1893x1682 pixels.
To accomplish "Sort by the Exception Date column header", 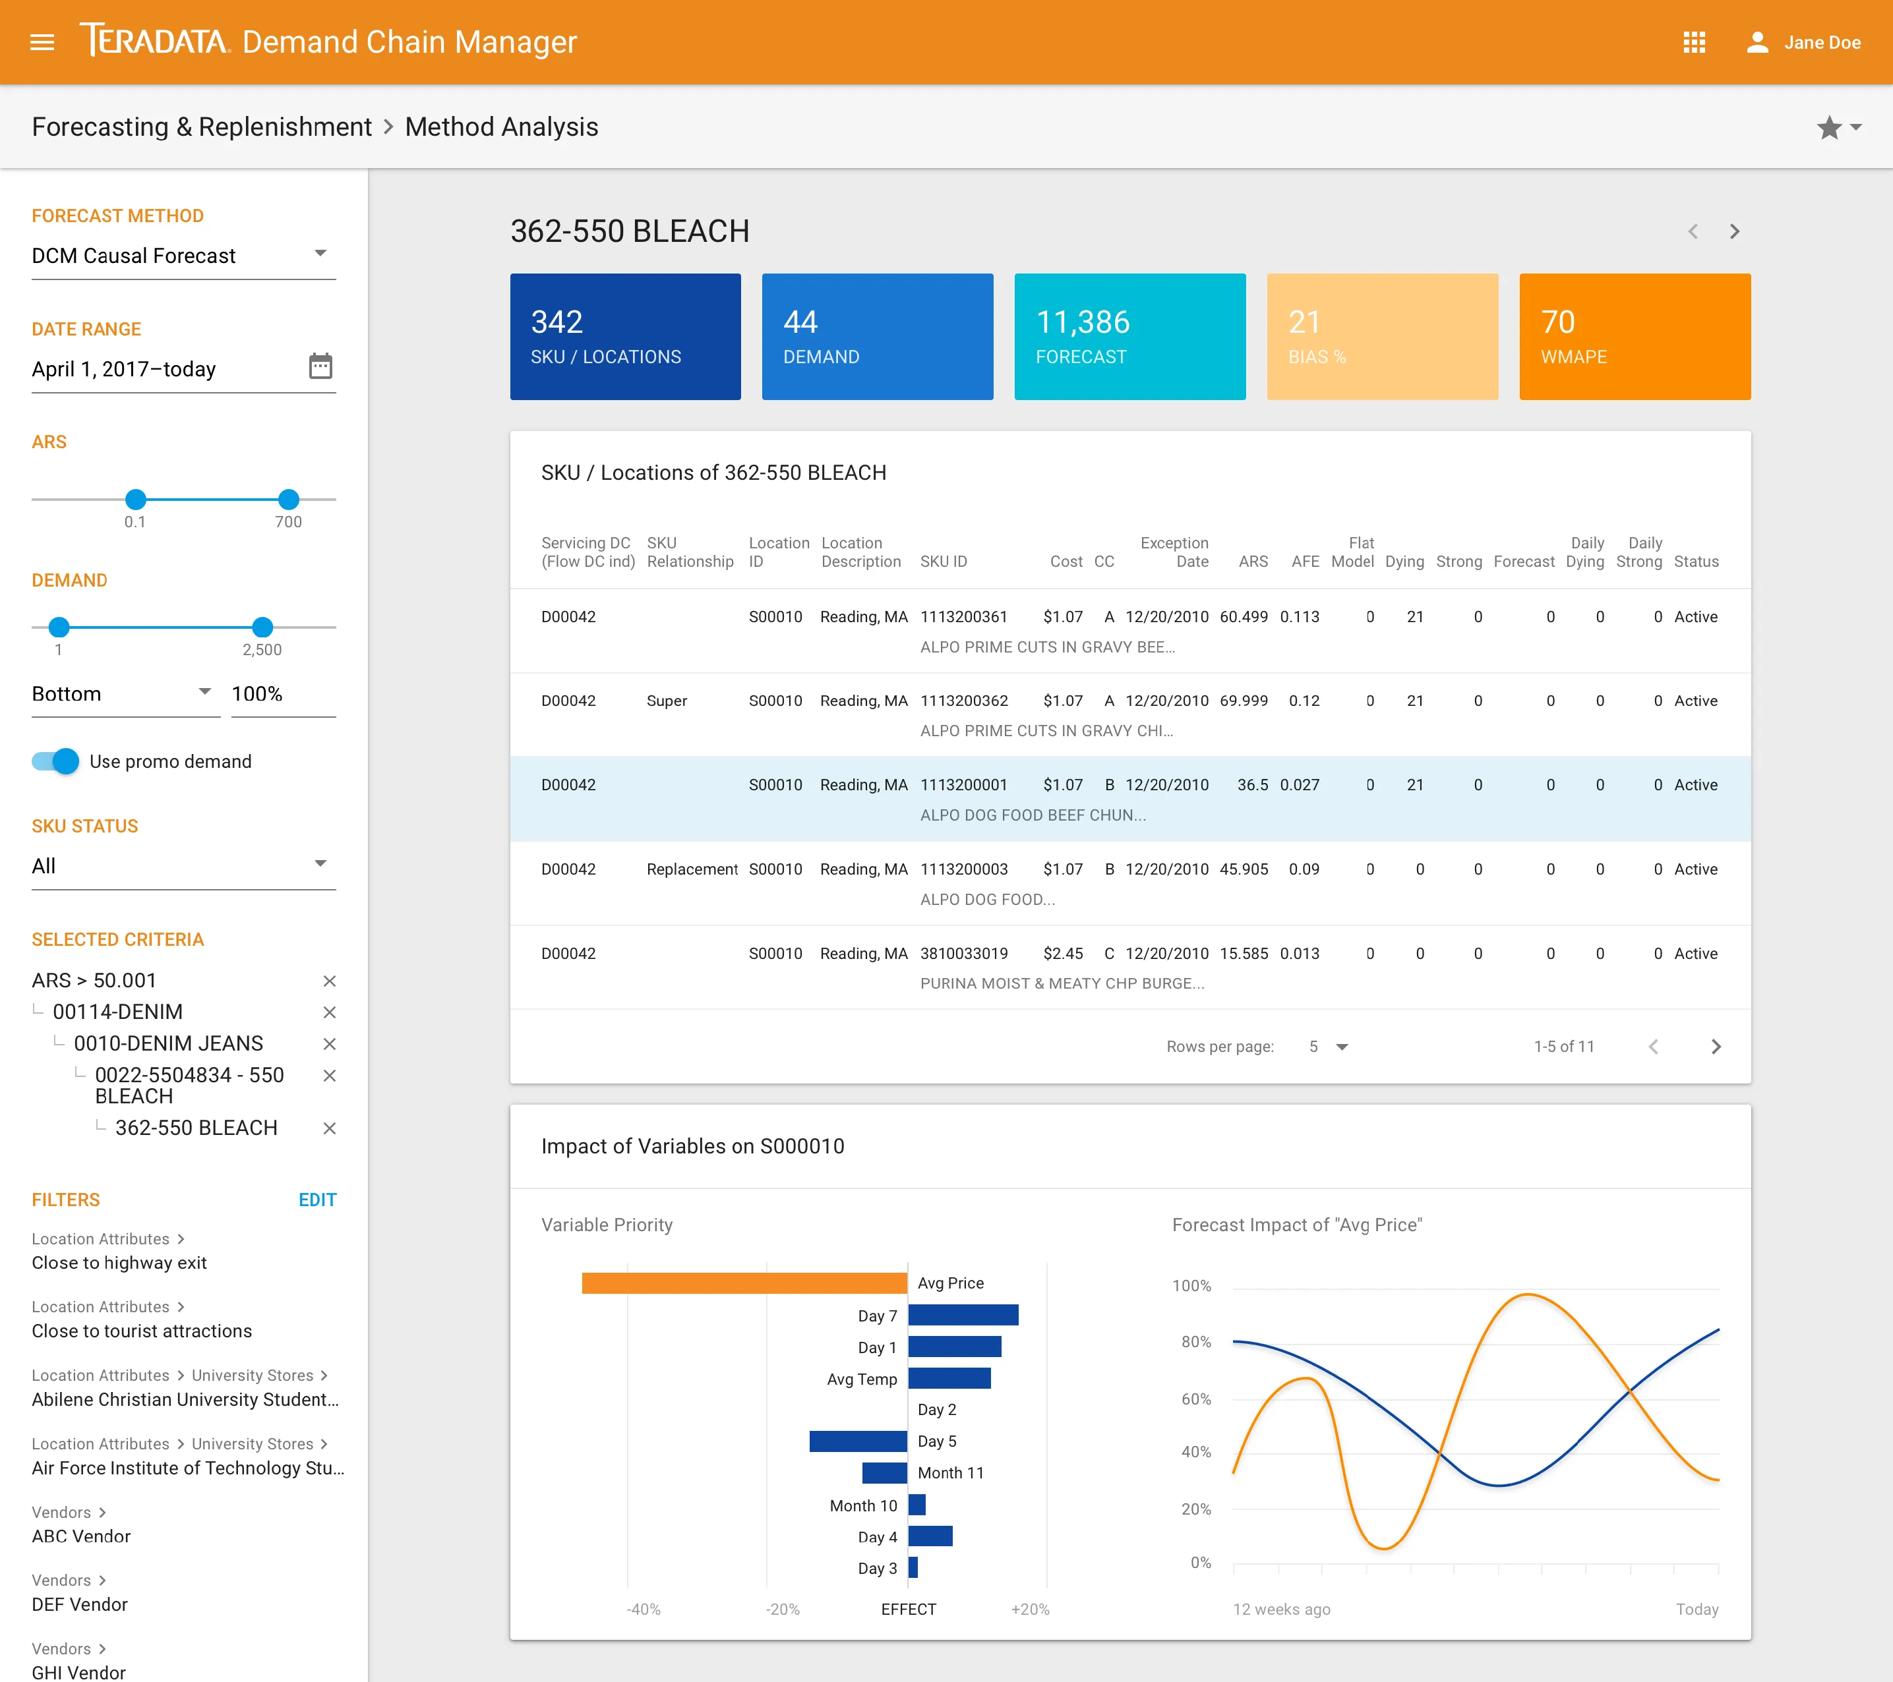I will click(1174, 552).
